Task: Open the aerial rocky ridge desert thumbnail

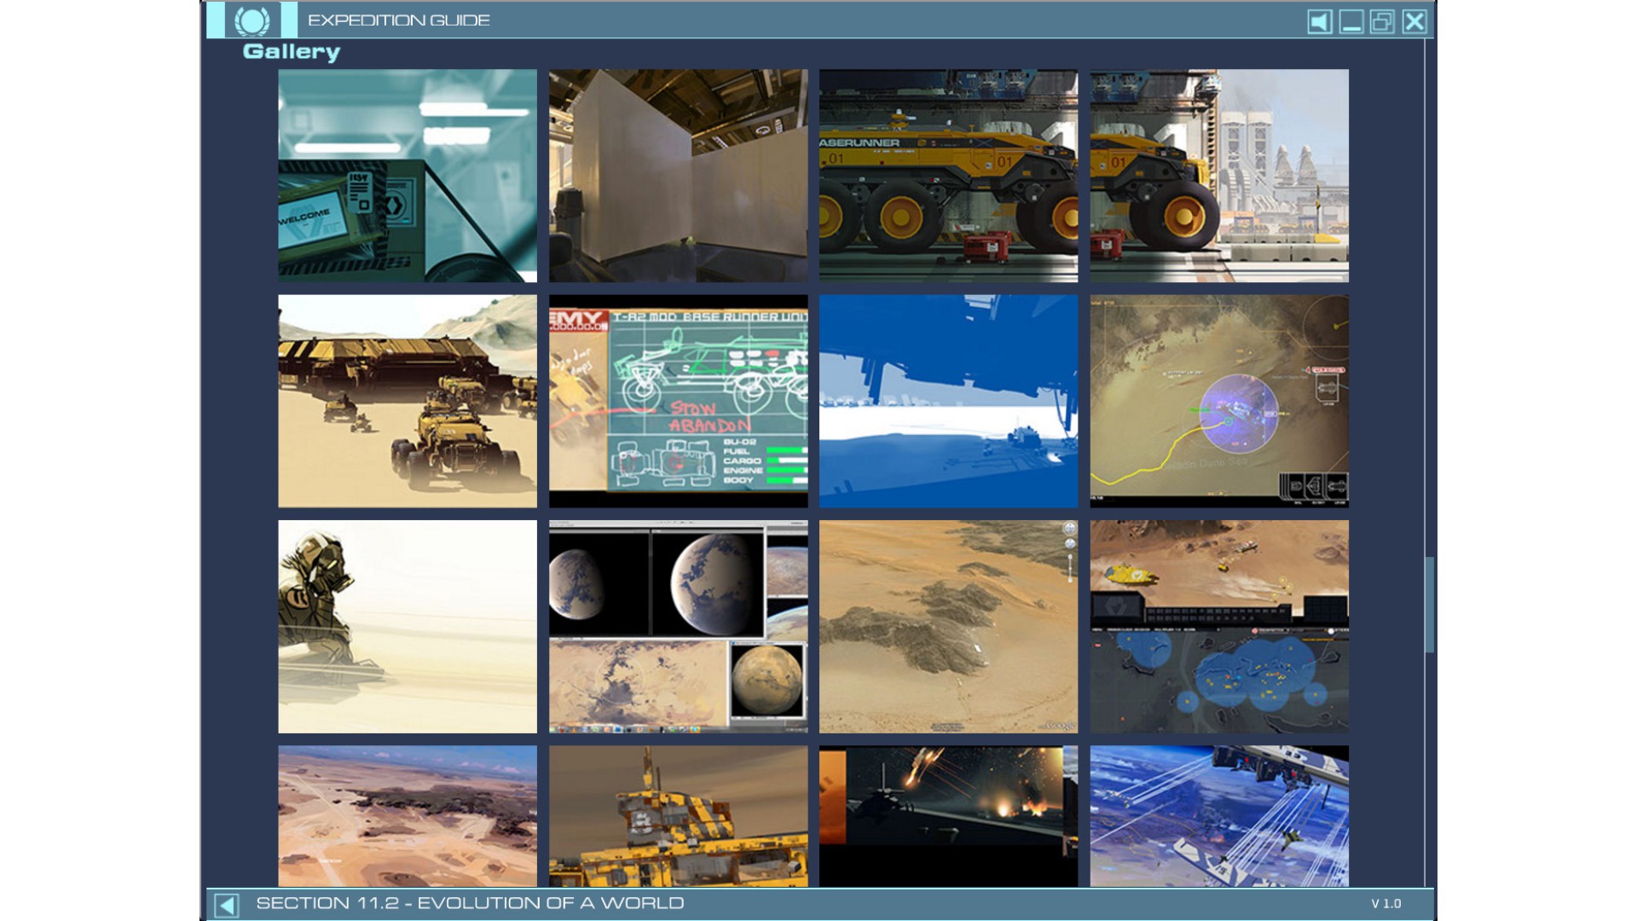Action: 948,627
